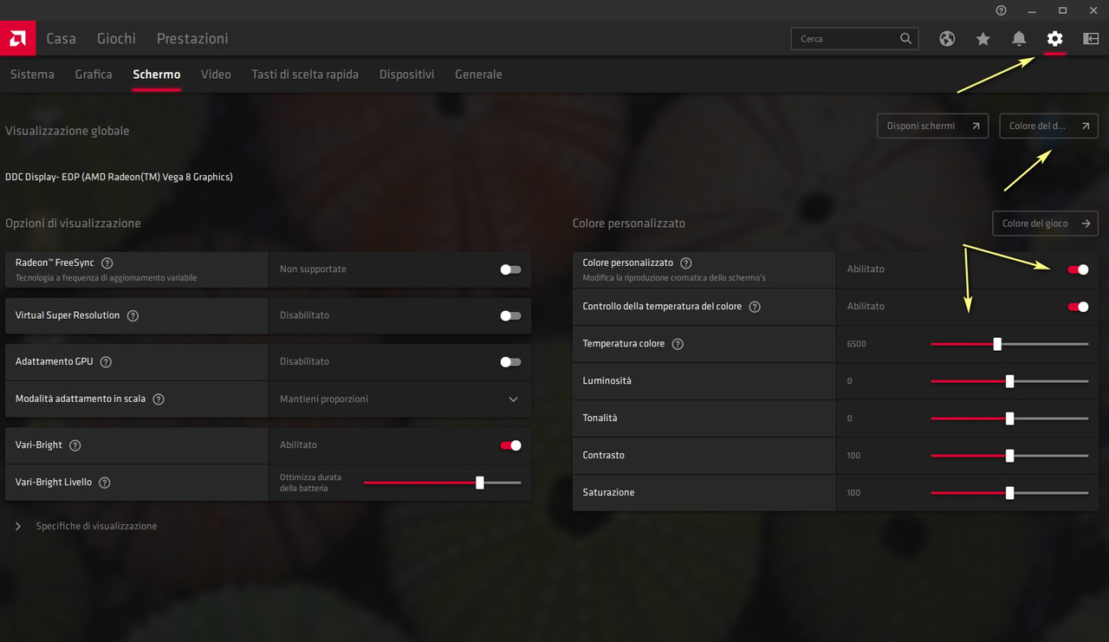This screenshot has width=1109, height=642.
Task: Expand Specifiche di visualizzazione section
Action: point(86,526)
